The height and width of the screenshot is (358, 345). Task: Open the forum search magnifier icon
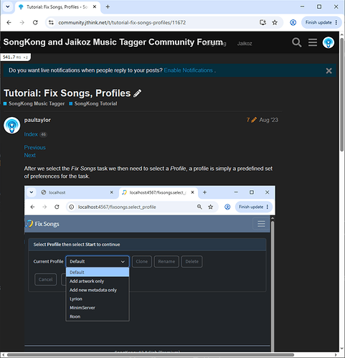pos(296,42)
